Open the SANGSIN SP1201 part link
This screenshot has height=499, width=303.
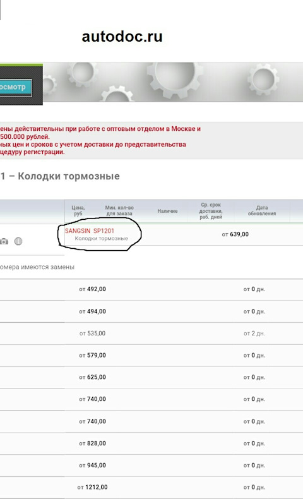pos(90,231)
